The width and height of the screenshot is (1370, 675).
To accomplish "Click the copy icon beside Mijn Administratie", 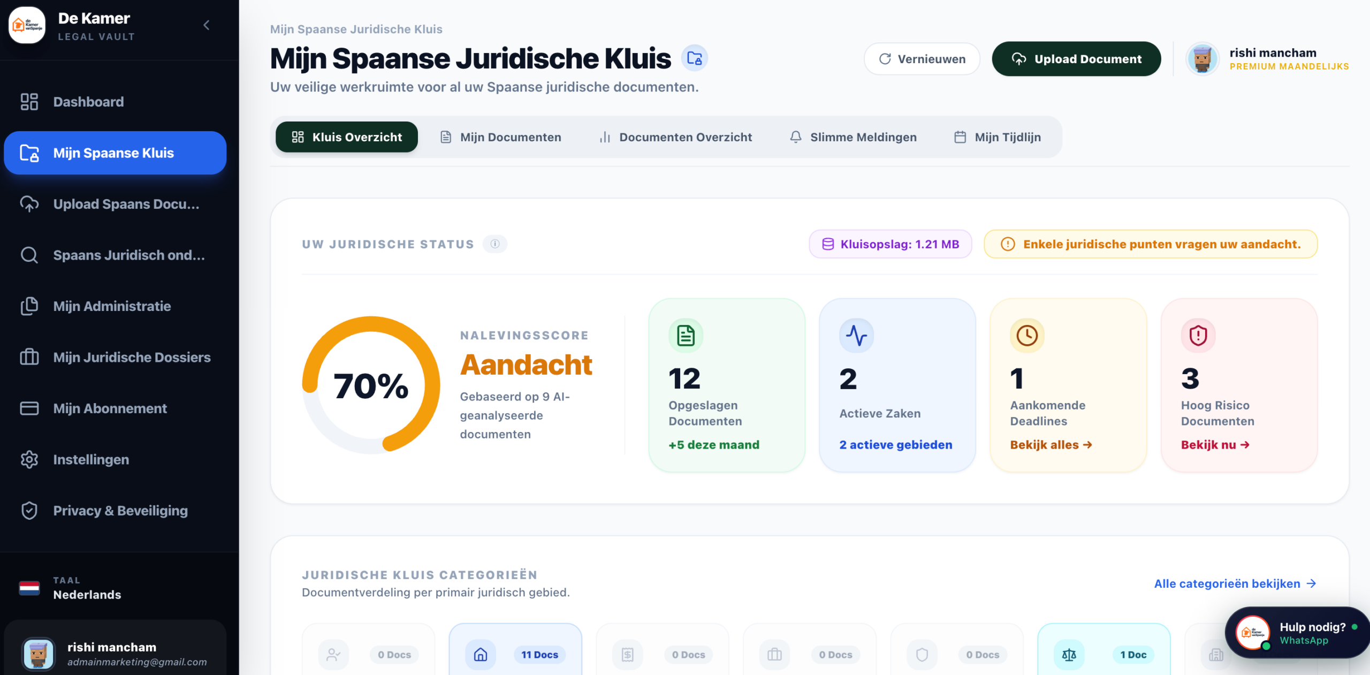I will [29, 306].
